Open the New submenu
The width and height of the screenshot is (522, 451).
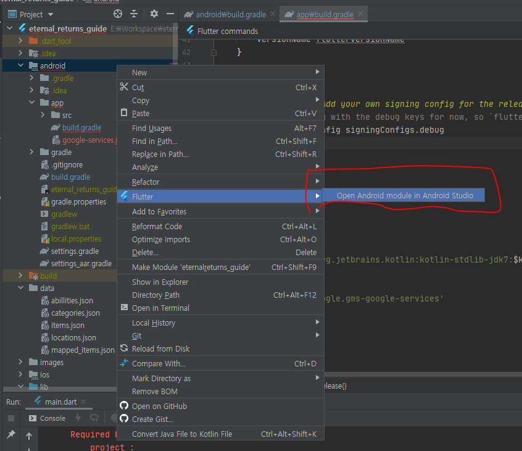tap(220, 72)
